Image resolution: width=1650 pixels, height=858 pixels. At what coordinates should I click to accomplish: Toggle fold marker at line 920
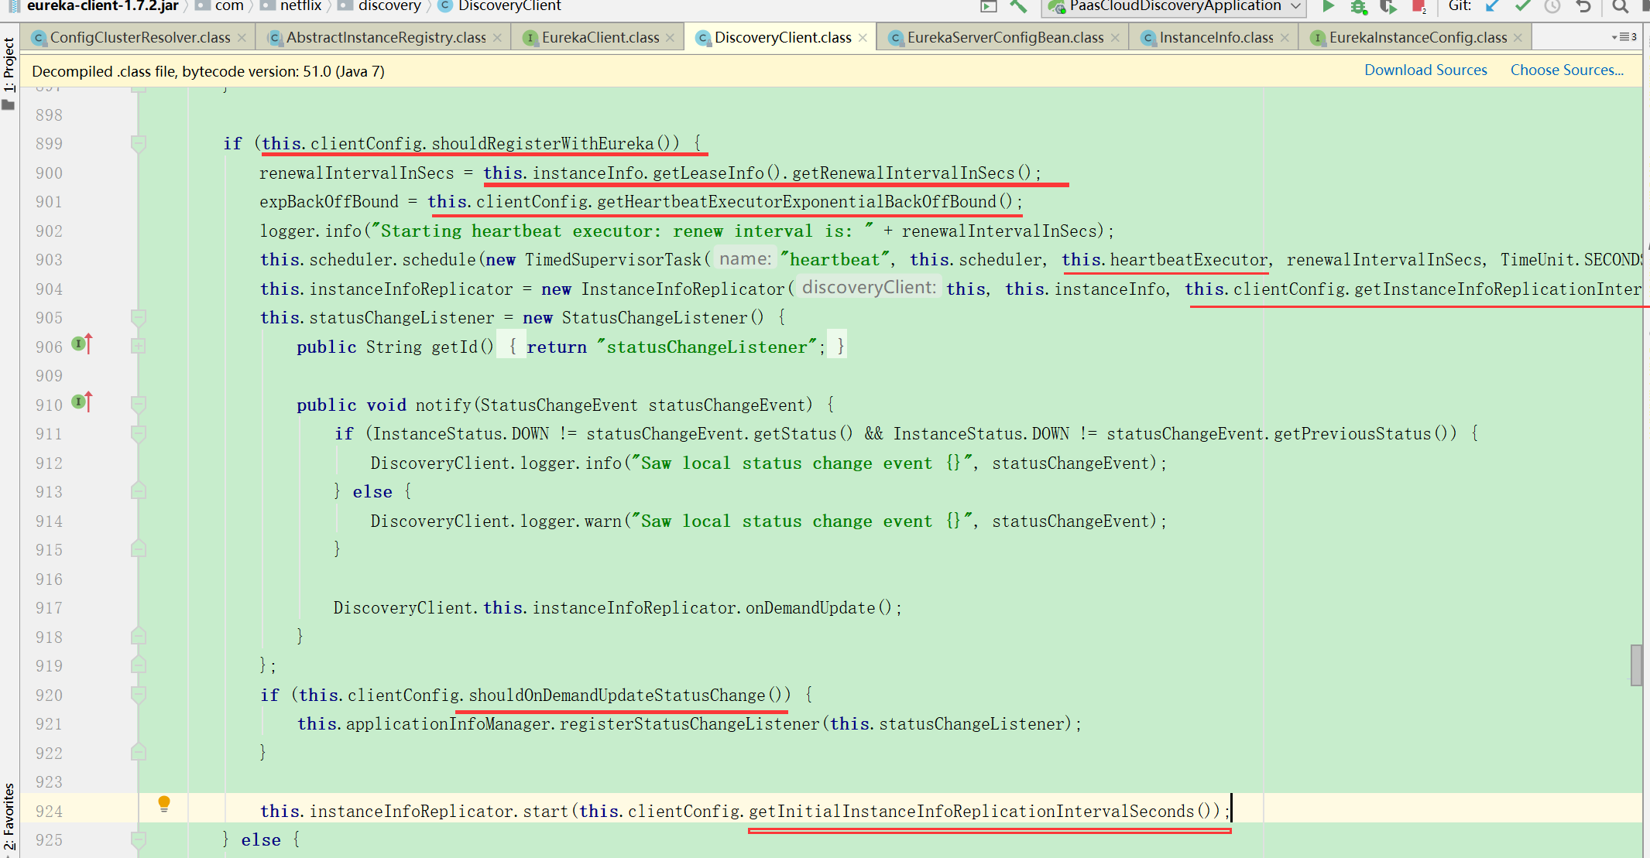(139, 694)
